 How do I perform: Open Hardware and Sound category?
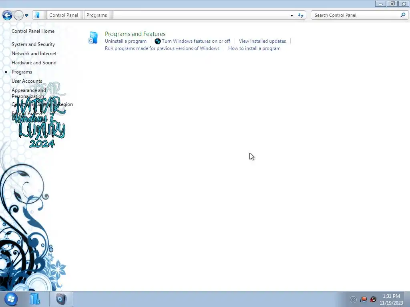(x=34, y=63)
